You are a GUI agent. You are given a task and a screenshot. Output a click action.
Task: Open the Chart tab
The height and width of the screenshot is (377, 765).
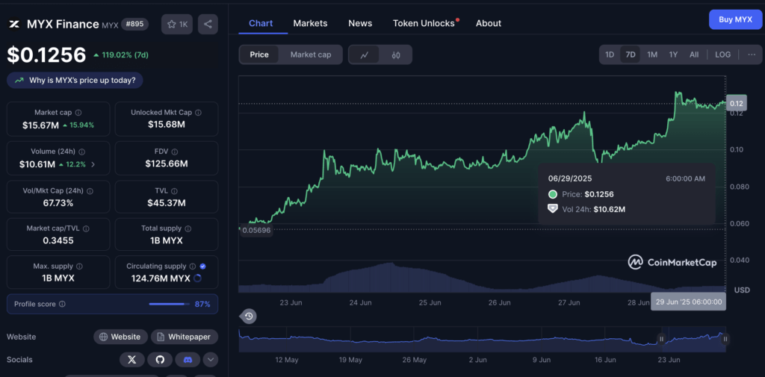pyautogui.click(x=261, y=23)
